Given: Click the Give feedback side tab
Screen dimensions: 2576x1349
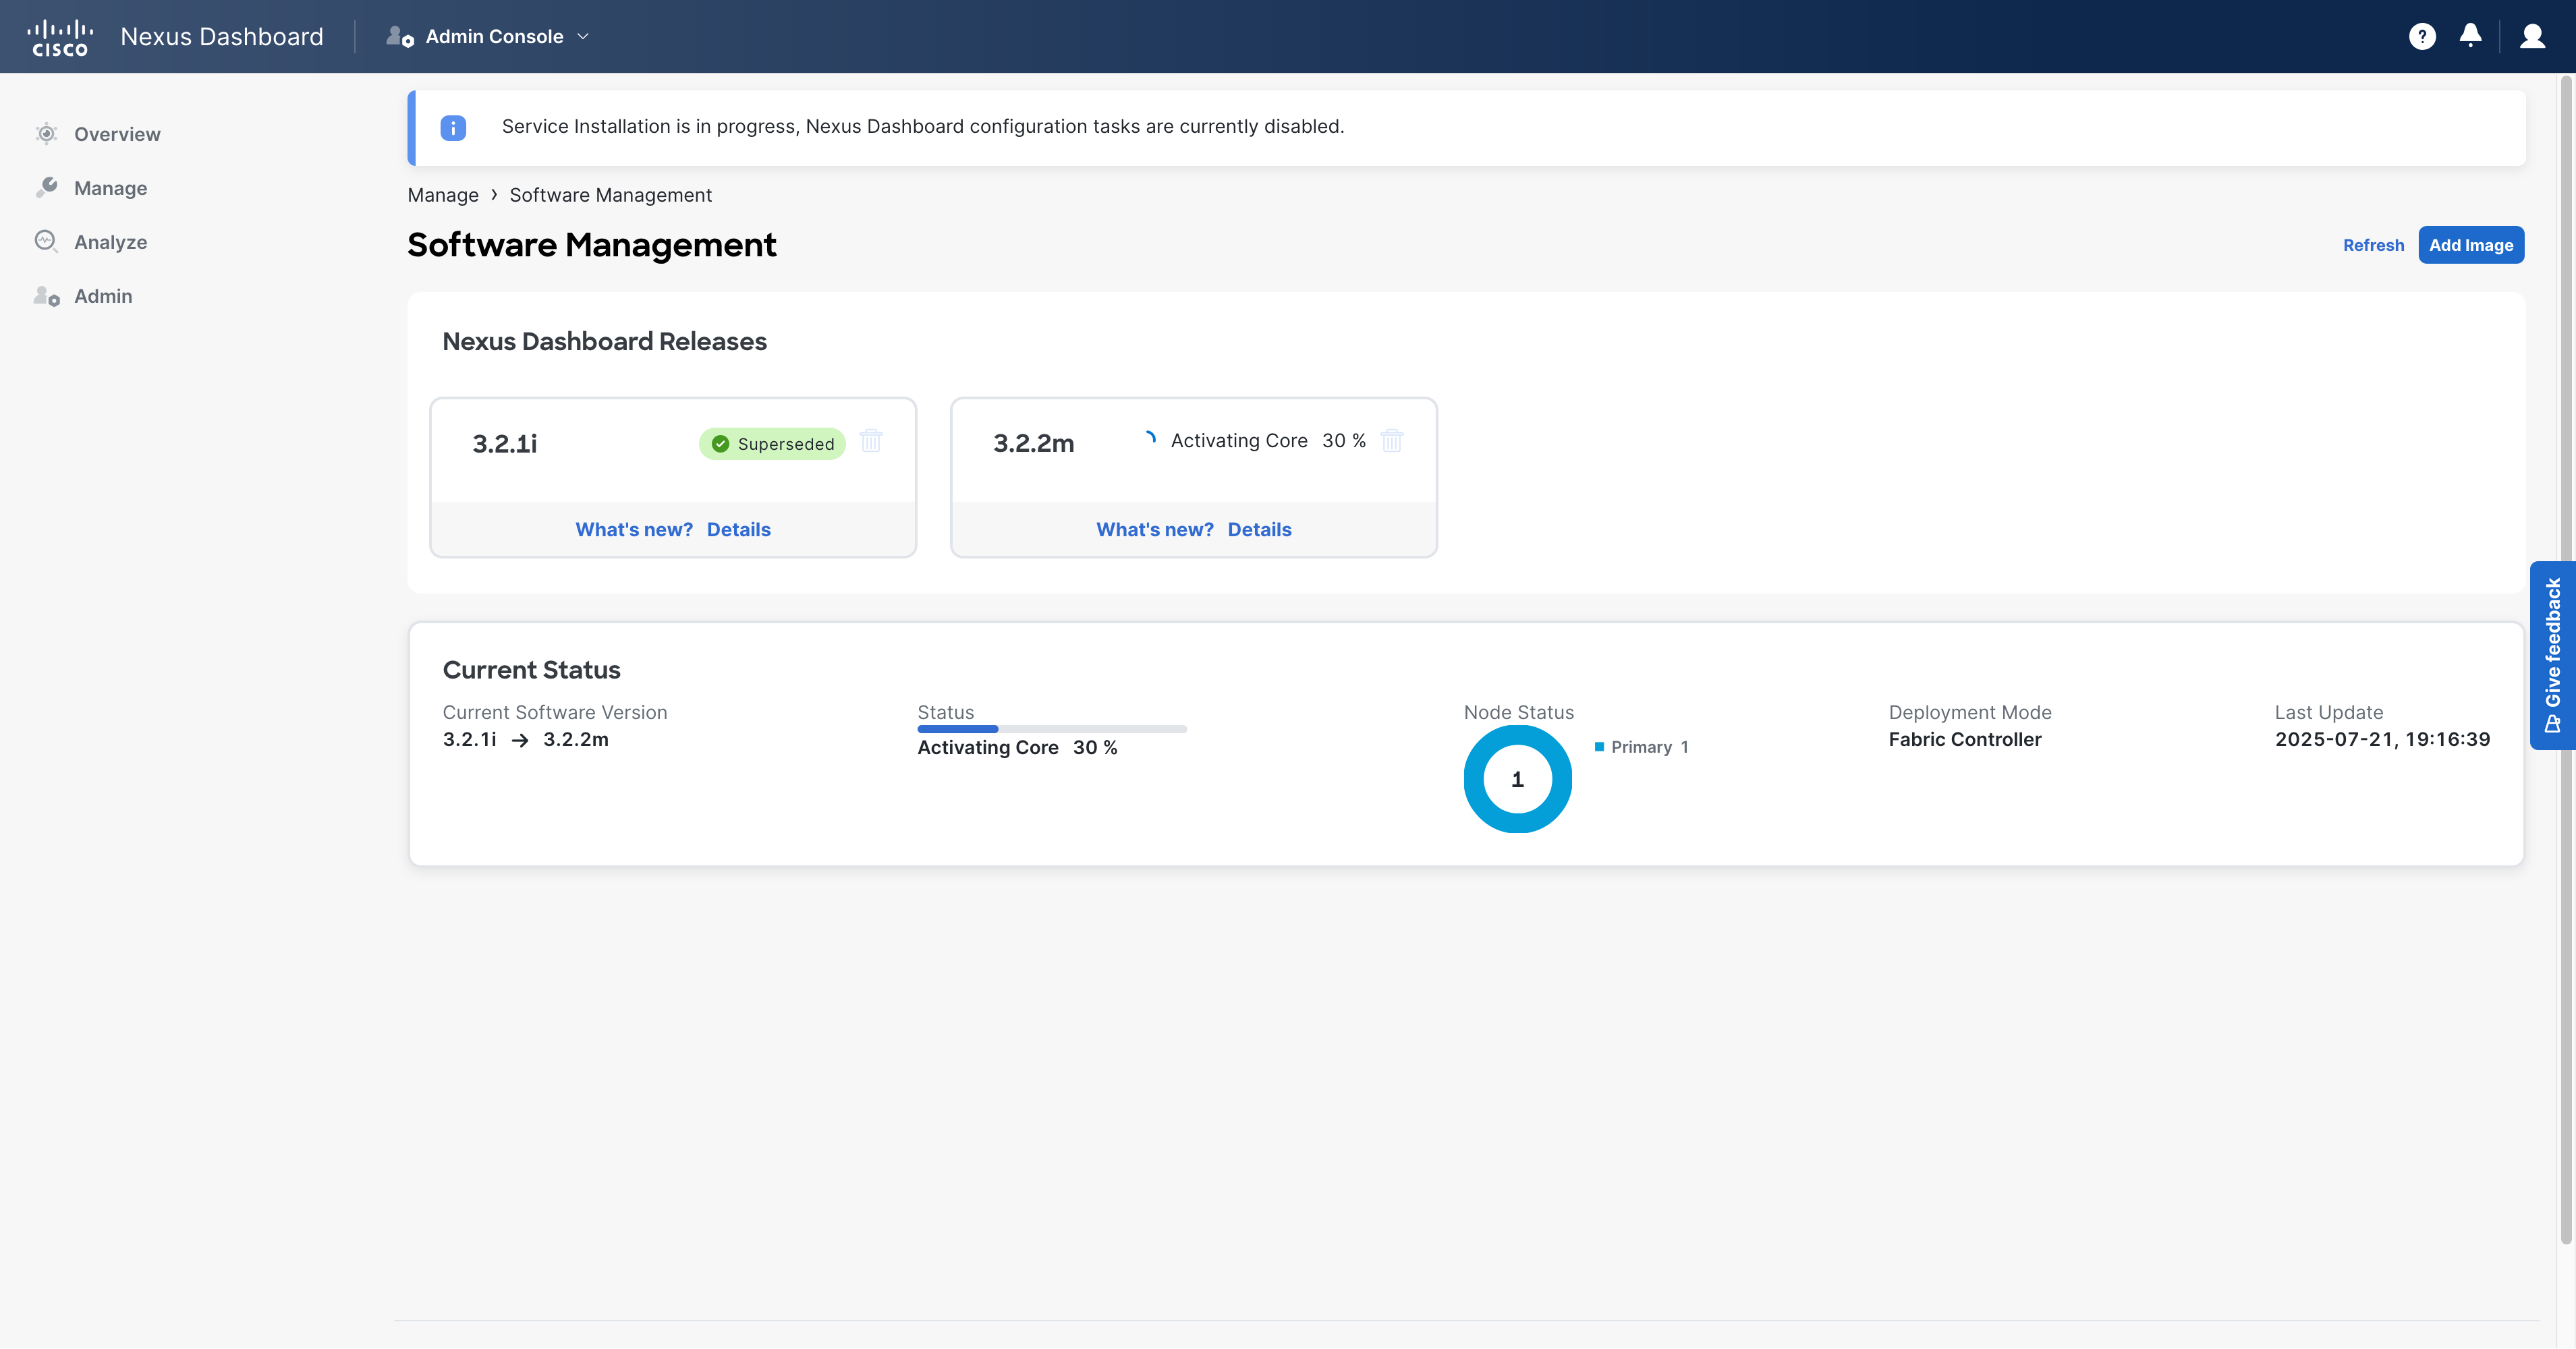Looking at the screenshot, I should point(2553,656).
